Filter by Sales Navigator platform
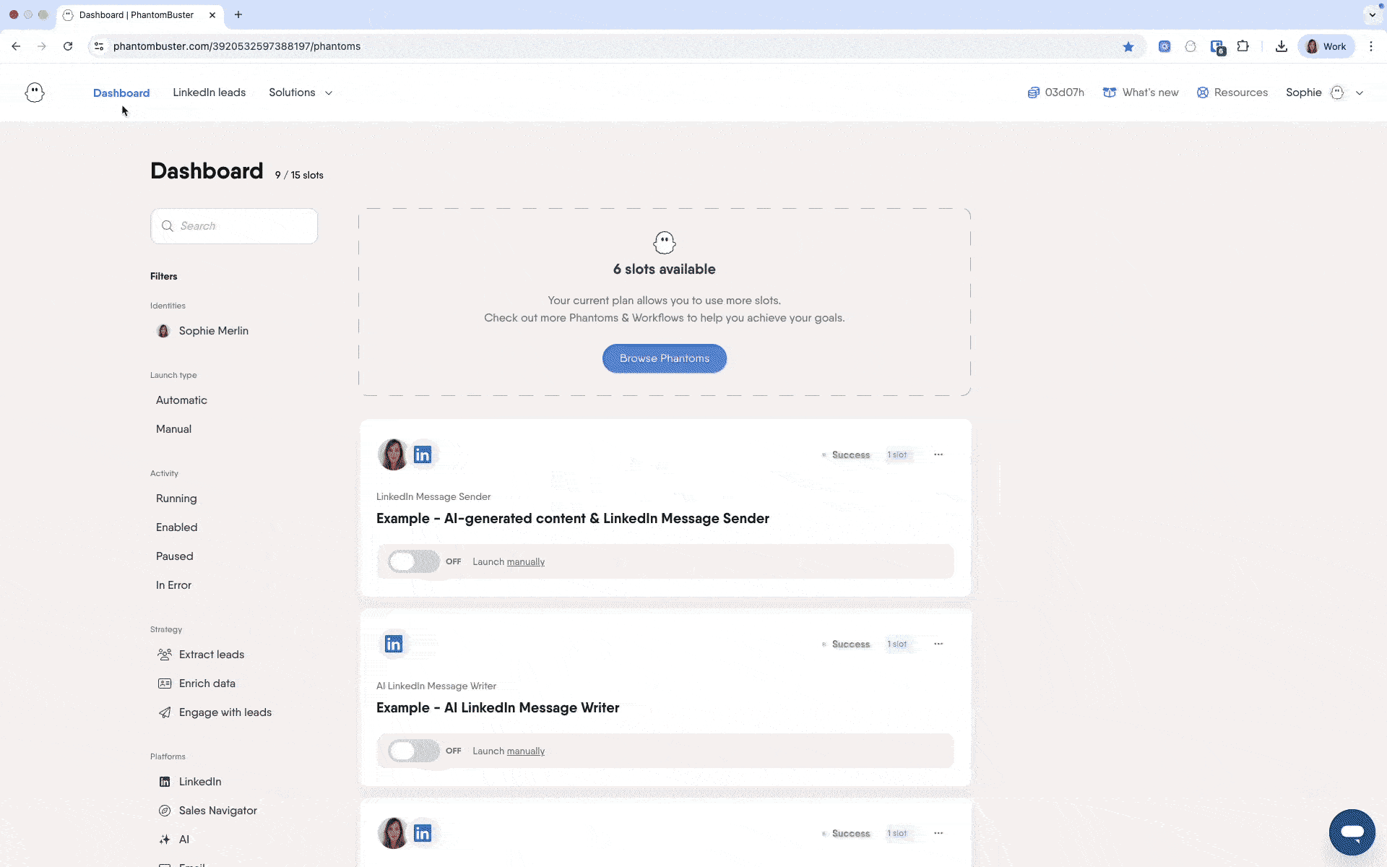 [x=207, y=811]
